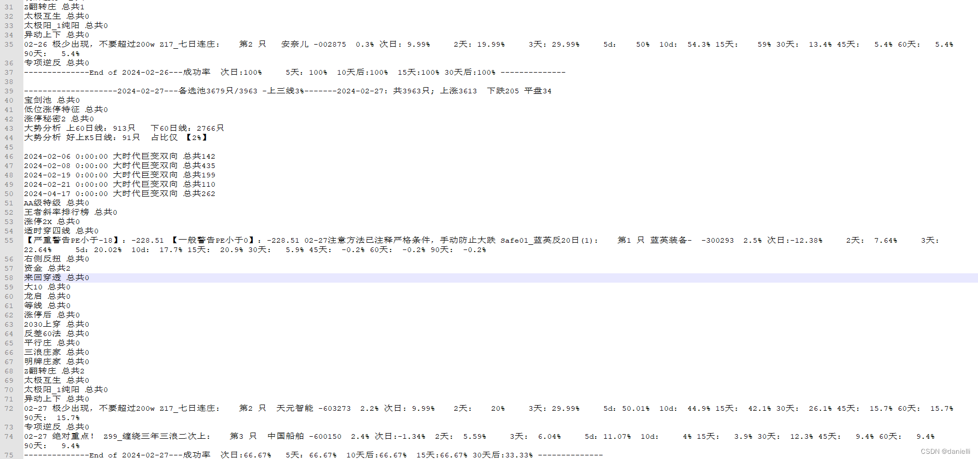Select the line '适时穿四线 总共0'
The image size is (978, 459).
(61, 231)
